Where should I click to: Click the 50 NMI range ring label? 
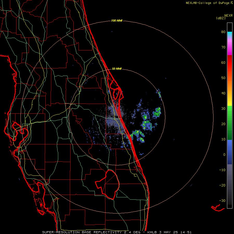[117, 69]
